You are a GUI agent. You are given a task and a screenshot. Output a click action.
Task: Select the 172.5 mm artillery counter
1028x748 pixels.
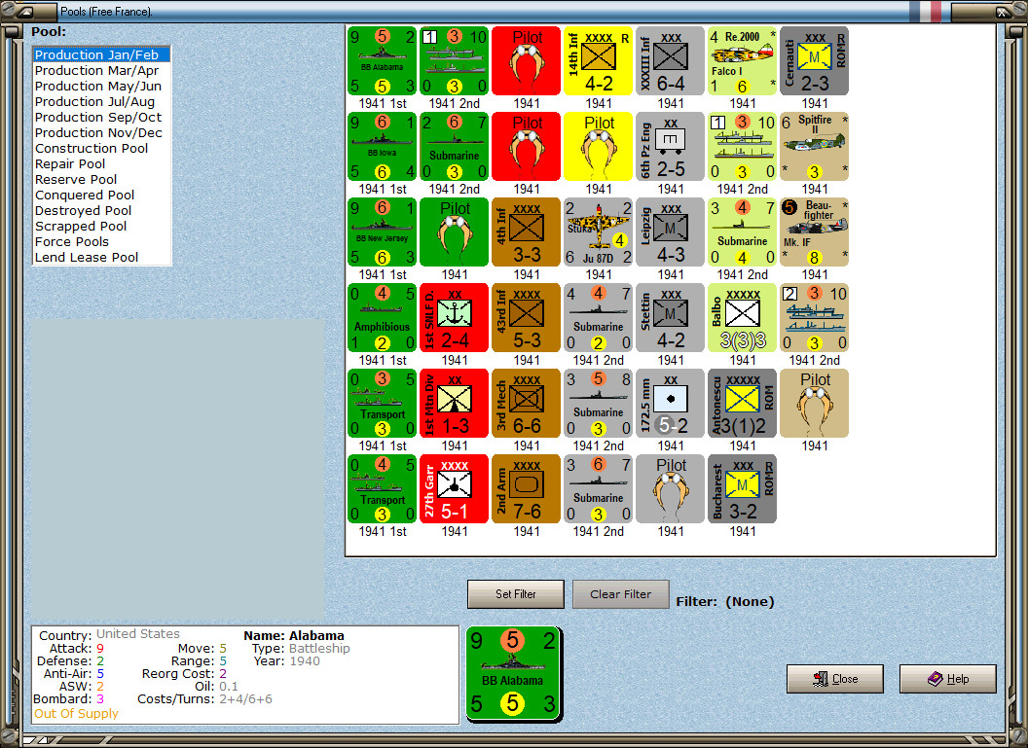click(x=671, y=404)
